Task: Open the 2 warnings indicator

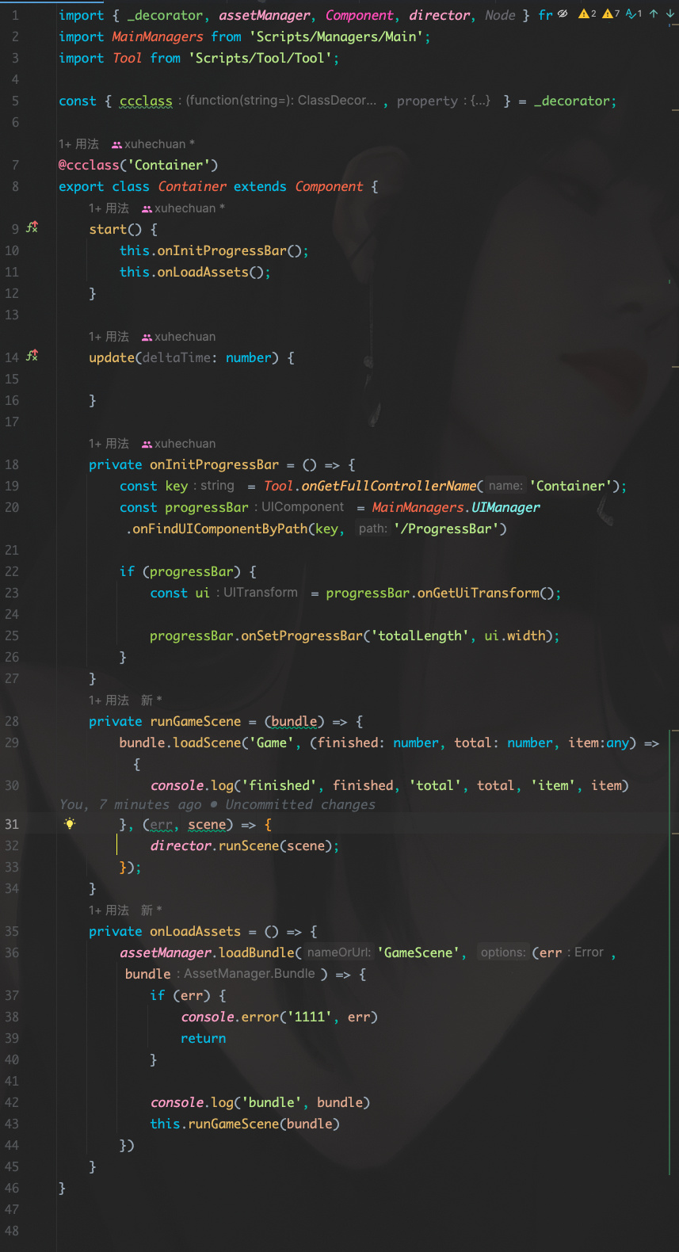Action: click(x=587, y=13)
